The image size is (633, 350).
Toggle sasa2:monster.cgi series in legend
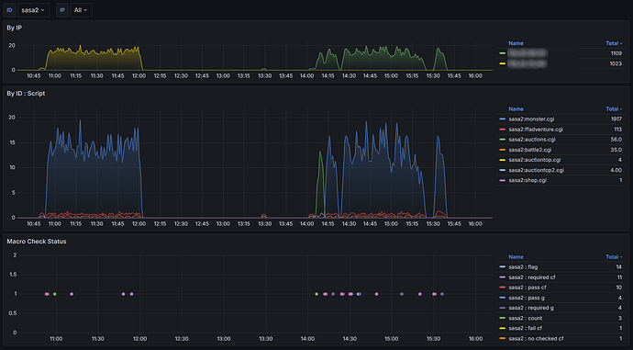(531, 119)
